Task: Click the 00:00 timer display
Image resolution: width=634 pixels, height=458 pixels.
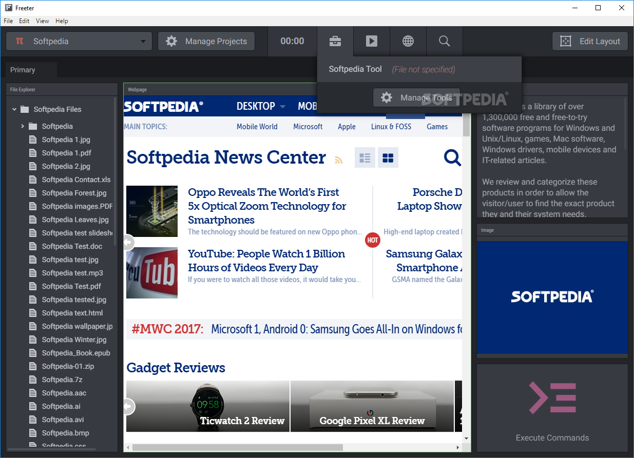Action: click(292, 42)
